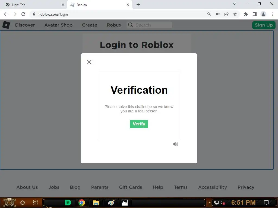The width and height of the screenshot is (278, 208).
Task: Go back with the browser back arrow
Action: (6, 14)
